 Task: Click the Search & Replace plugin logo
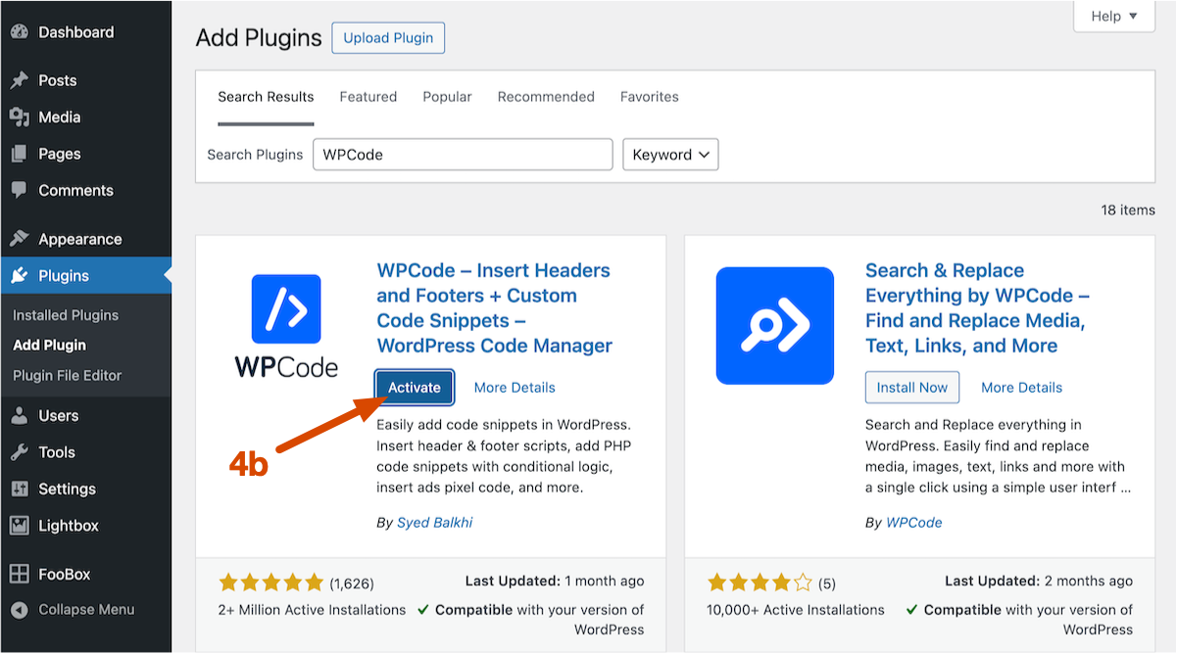[775, 326]
